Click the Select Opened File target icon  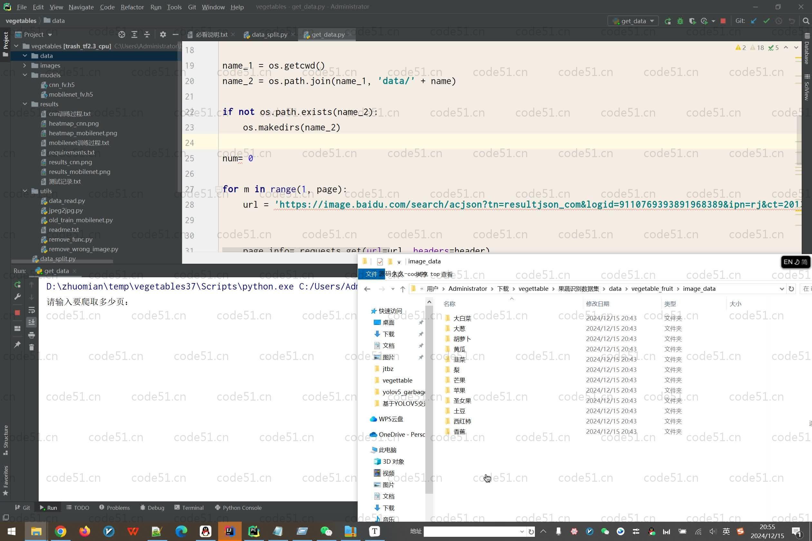point(121,34)
